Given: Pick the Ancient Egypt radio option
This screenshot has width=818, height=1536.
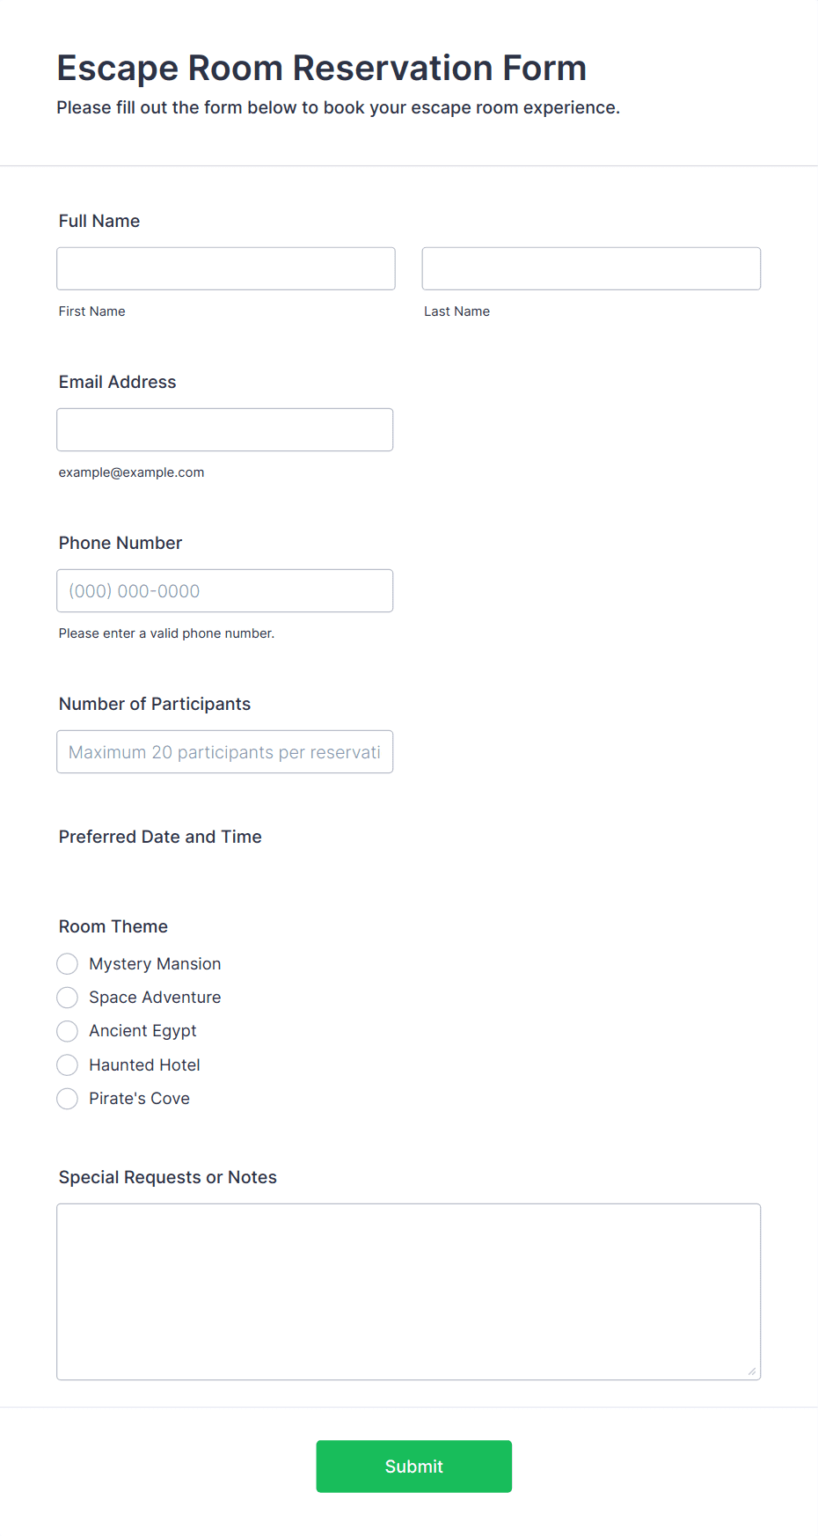Looking at the screenshot, I should 68,1031.
